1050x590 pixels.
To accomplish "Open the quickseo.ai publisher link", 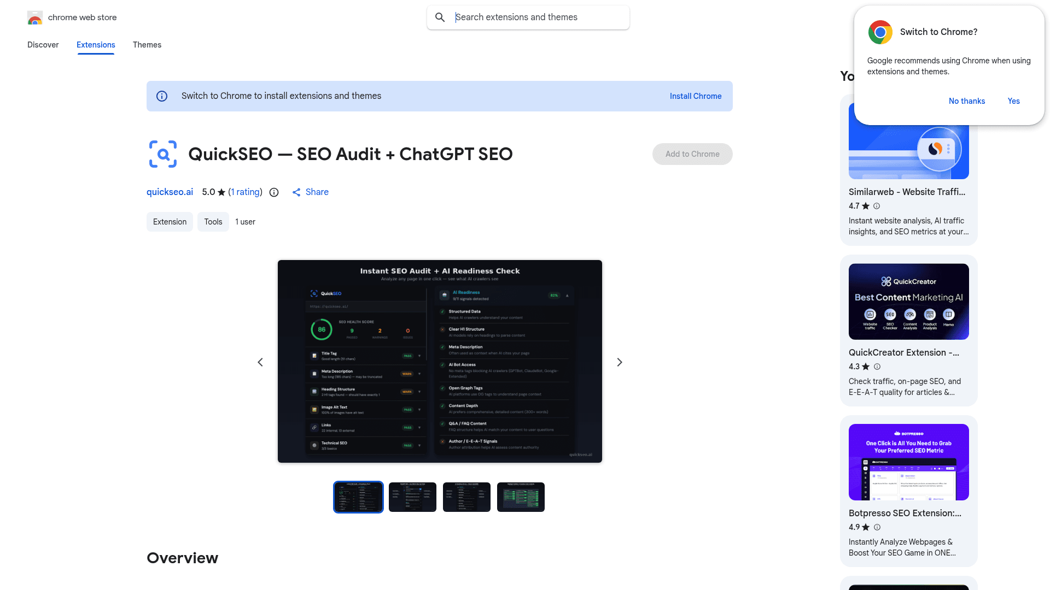I will coord(169,192).
